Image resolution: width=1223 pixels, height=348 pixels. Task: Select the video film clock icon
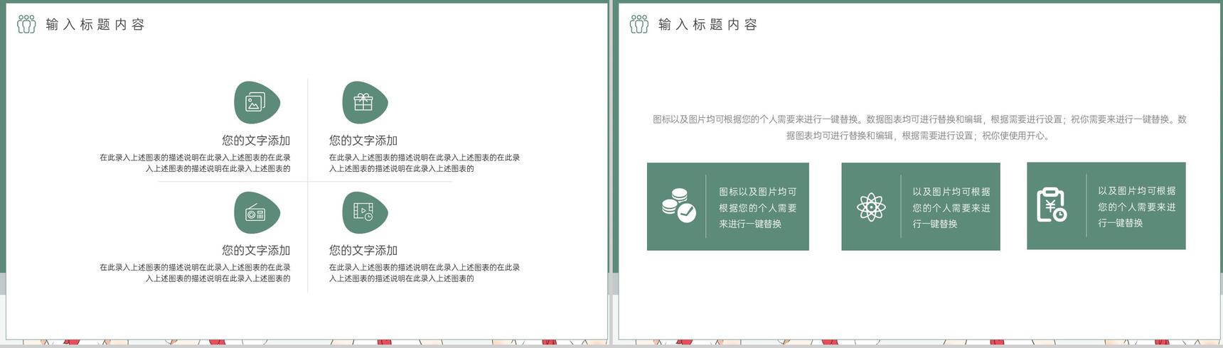(363, 212)
